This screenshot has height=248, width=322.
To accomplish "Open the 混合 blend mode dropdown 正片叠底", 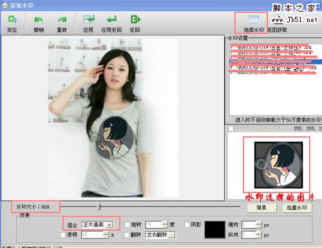I will point(98,225).
